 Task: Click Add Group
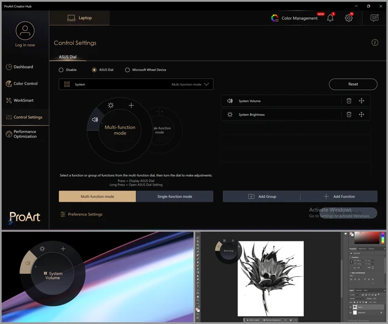(262, 197)
